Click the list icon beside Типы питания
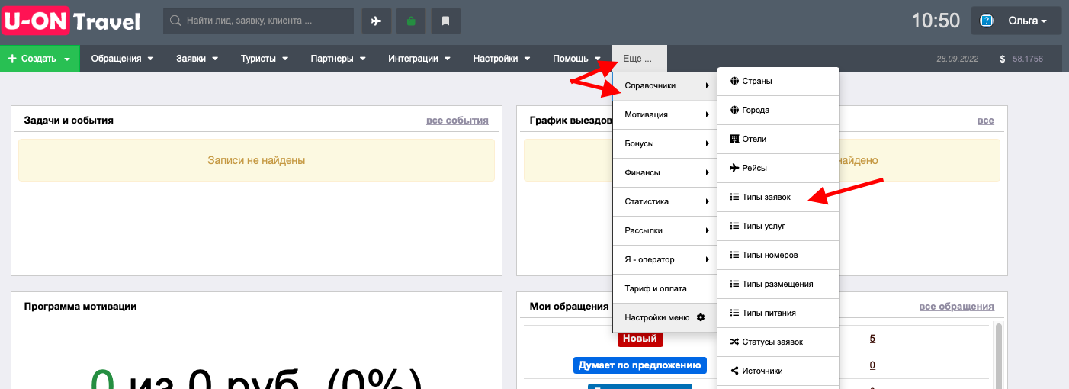Image resolution: width=1069 pixels, height=389 pixels. point(734,313)
